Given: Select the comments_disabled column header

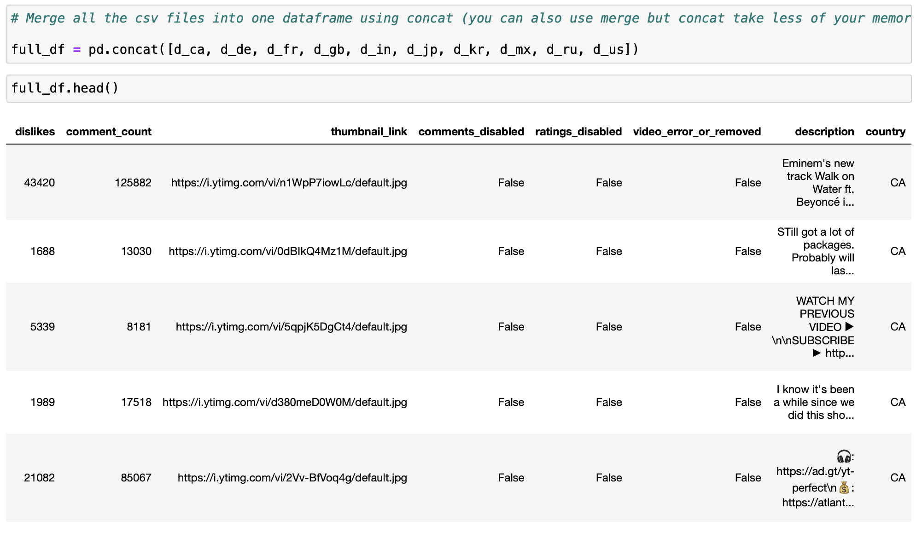Looking at the screenshot, I should pos(471,132).
